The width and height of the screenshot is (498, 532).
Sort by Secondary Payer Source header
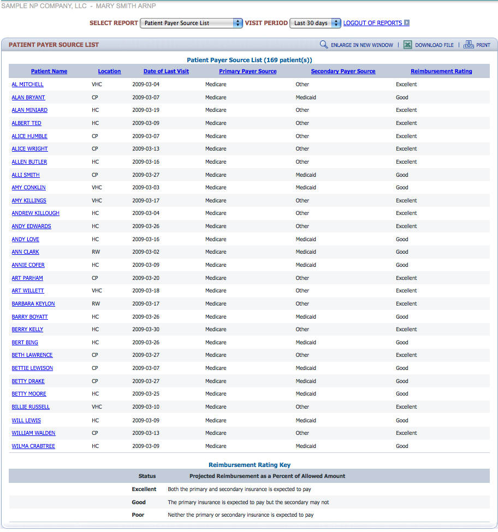click(x=343, y=71)
